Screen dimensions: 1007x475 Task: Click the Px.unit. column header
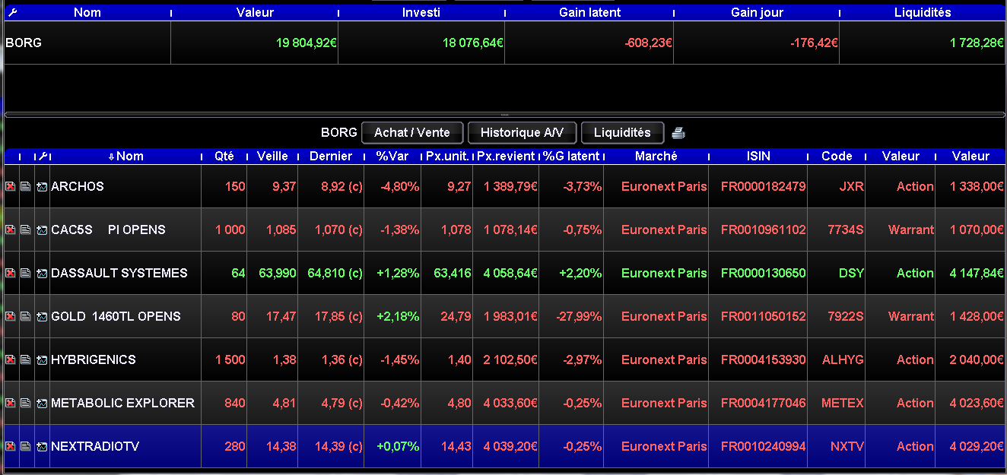click(x=446, y=156)
